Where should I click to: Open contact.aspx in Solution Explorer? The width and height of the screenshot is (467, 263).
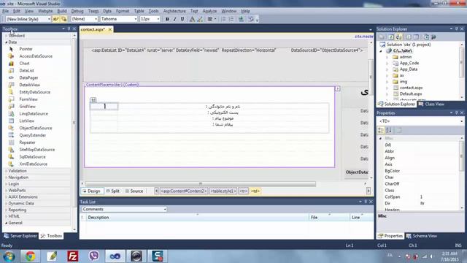click(411, 88)
